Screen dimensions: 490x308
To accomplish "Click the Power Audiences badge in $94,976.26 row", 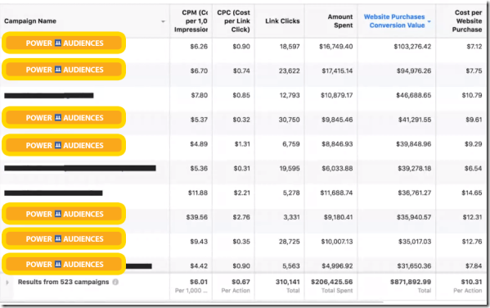I will [64, 70].
